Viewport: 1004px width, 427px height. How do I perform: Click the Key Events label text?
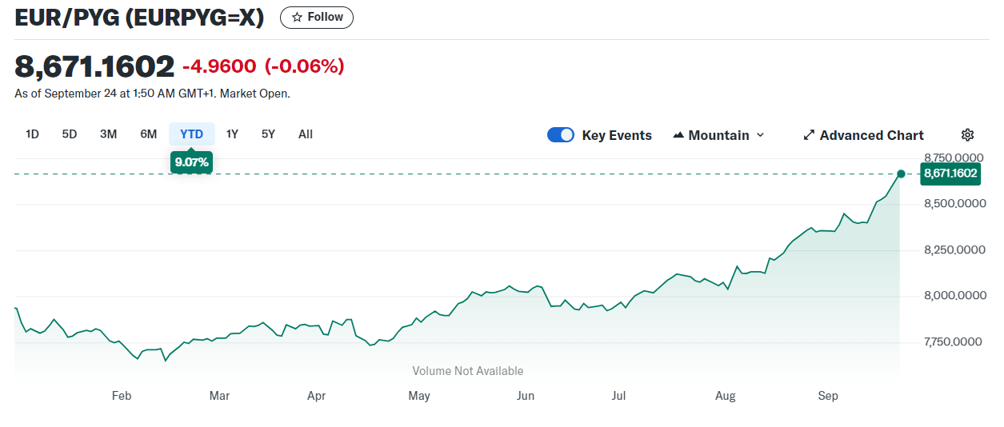(617, 135)
